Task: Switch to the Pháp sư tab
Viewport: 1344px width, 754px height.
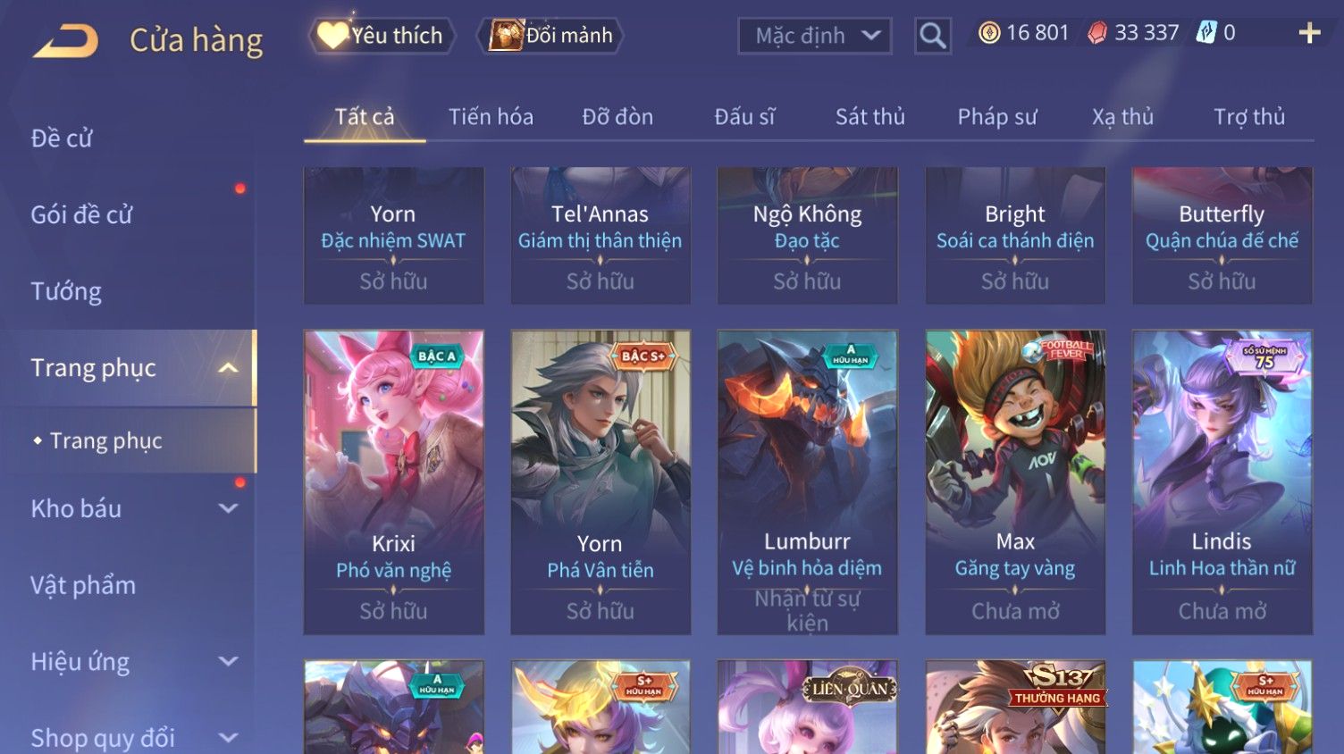Action: 997,117
